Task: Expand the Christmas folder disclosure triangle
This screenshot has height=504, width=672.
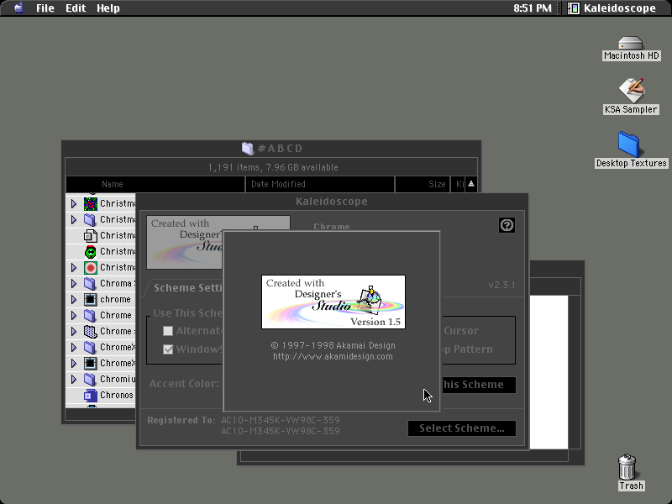Action: pyautogui.click(x=74, y=219)
